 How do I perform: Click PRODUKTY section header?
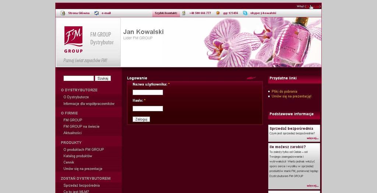click(71, 143)
